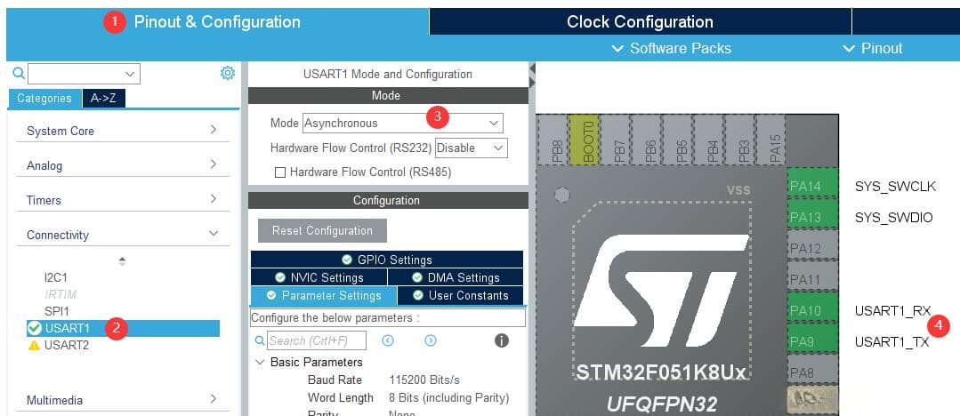960x416 pixels.
Task: Select the BOOT0 pin
Action: point(584,140)
